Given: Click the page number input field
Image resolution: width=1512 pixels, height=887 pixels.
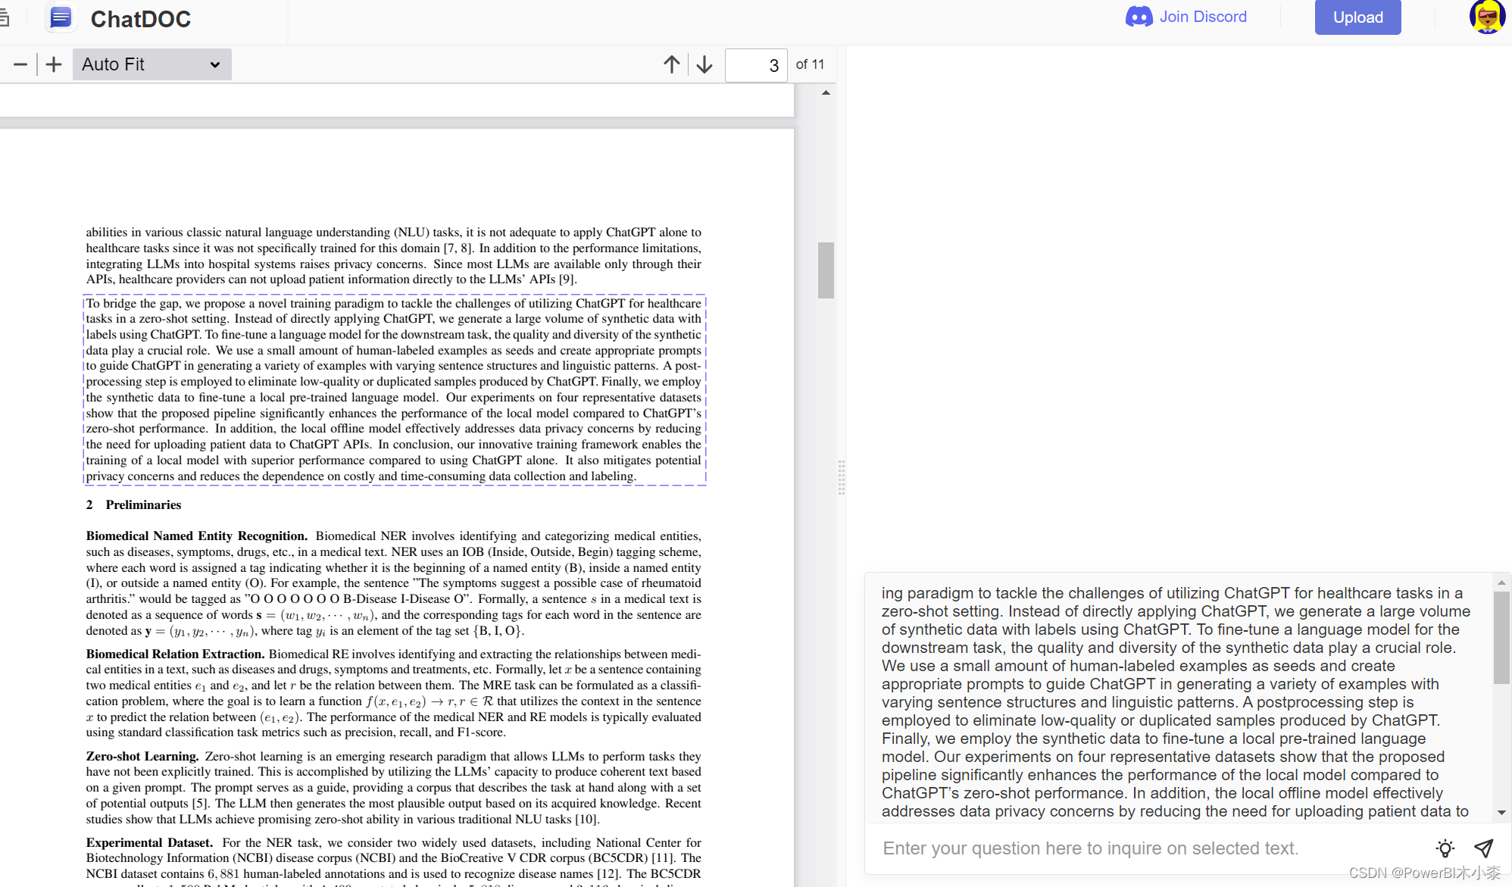Looking at the screenshot, I should 756,65.
